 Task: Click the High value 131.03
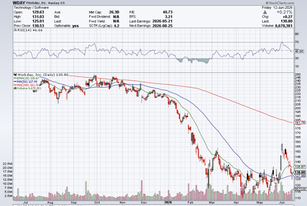pos(38,17)
